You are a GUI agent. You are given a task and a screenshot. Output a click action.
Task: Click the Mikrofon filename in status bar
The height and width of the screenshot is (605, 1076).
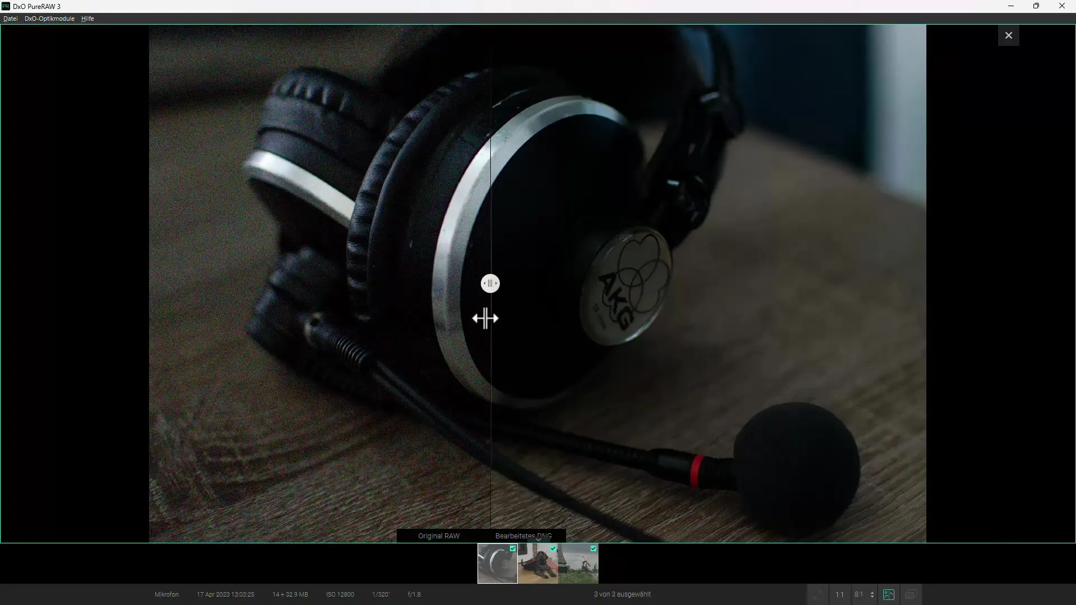[166, 594]
